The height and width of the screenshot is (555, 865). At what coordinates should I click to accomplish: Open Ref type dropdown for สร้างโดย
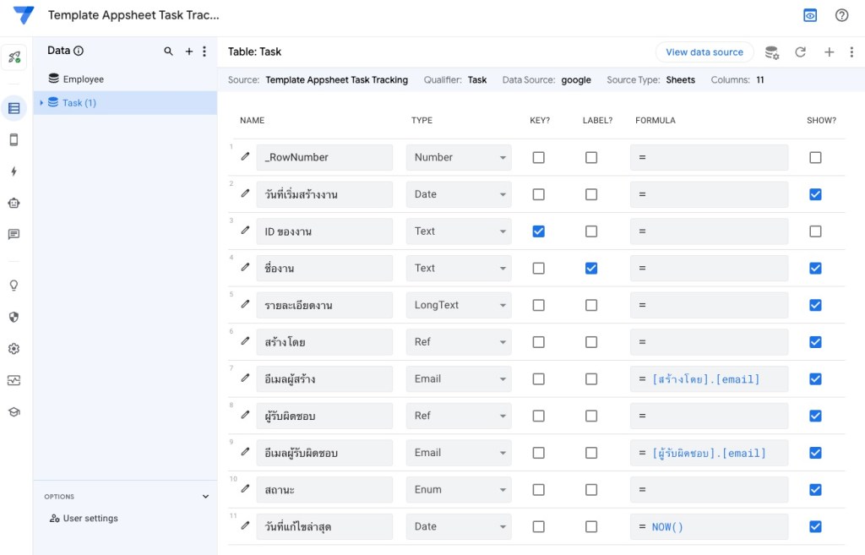click(x=459, y=342)
